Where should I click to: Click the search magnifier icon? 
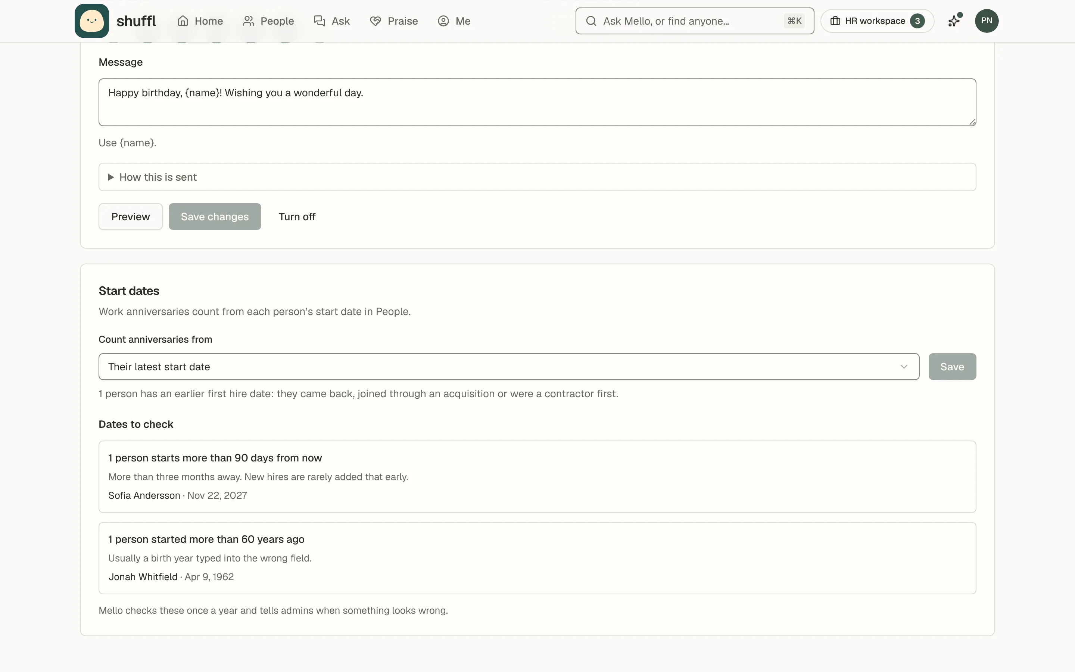pos(591,21)
